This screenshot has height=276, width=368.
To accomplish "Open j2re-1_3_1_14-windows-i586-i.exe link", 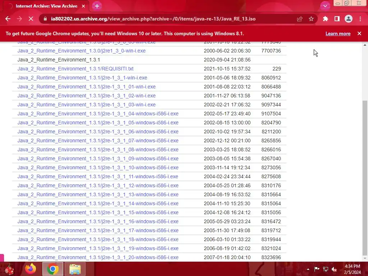I will [98, 203].
